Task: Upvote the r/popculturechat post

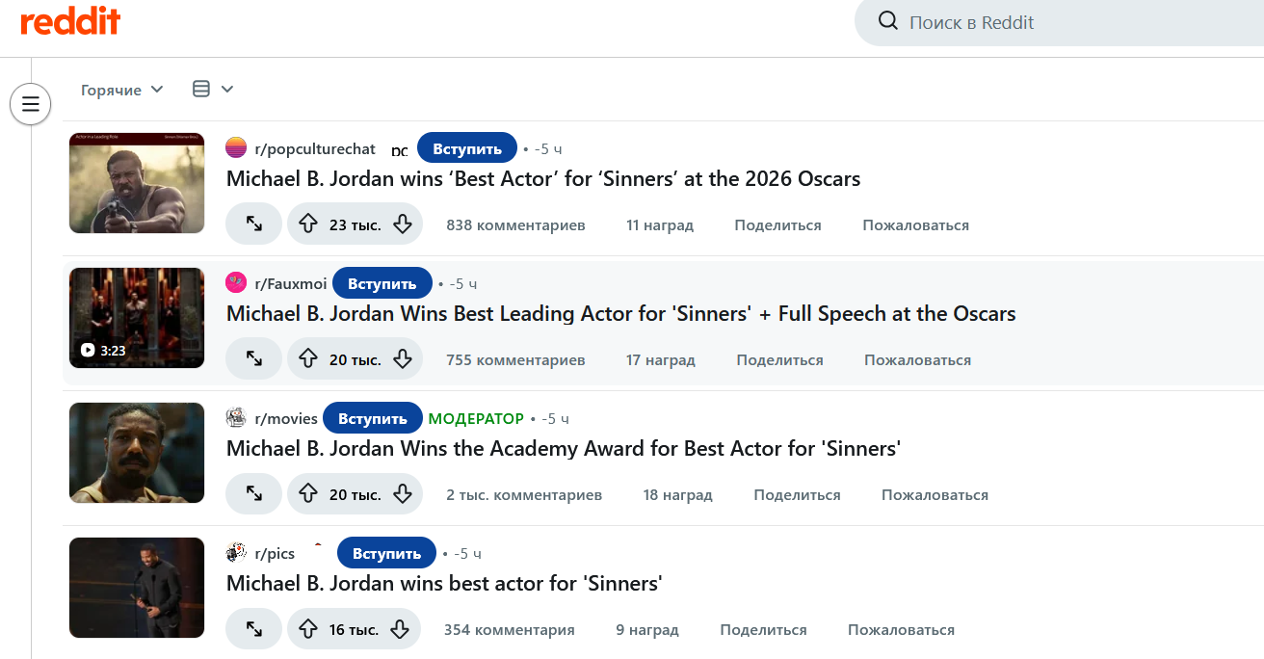Action: [308, 224]
